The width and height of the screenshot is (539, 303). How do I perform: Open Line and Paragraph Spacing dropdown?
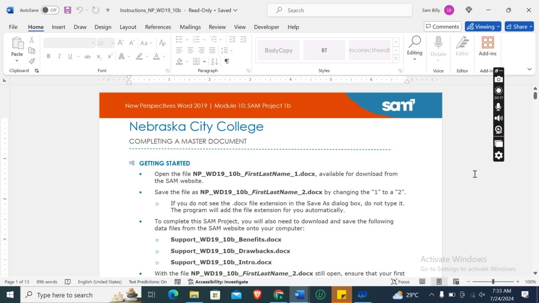point(227,50)
